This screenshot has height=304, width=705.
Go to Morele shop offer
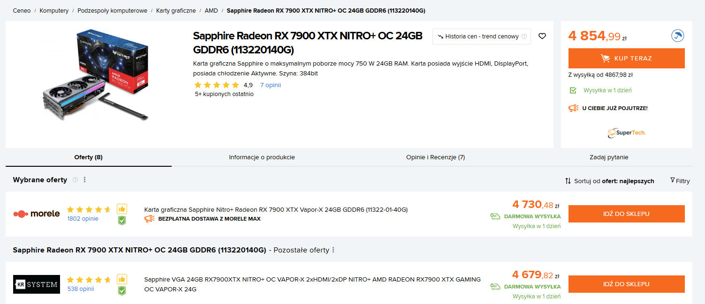coord(626,214)
